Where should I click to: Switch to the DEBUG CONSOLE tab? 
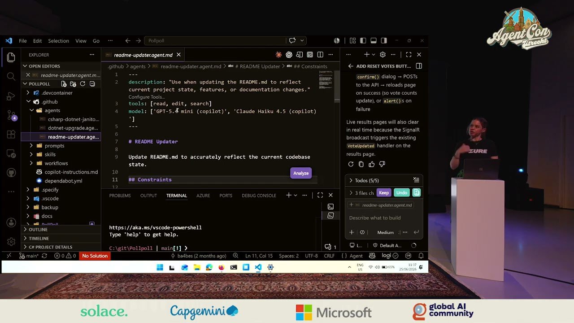pos(259,196)
